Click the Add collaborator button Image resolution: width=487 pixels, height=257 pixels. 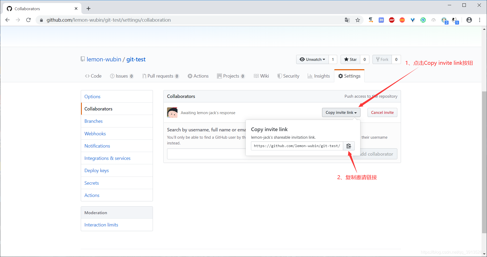pyautogui.click(x=375, y=154)
